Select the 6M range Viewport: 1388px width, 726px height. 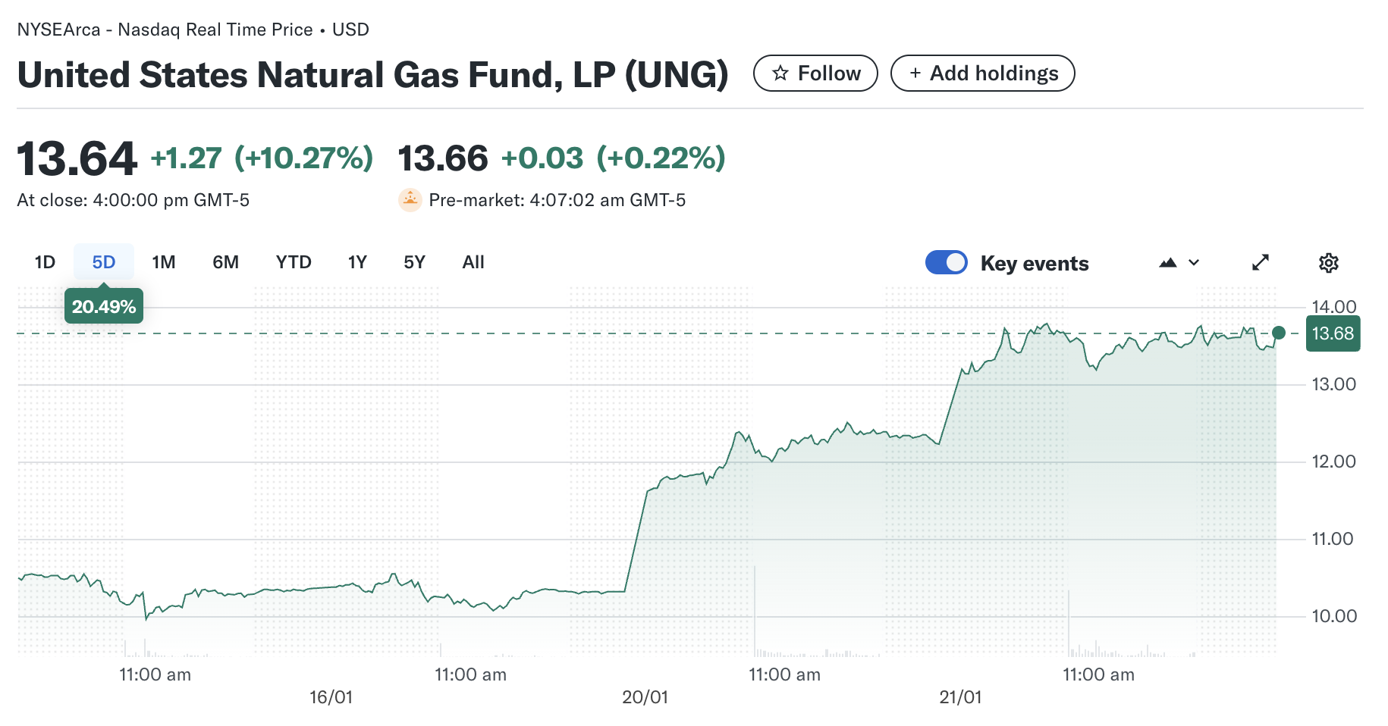tap(225, 261)
